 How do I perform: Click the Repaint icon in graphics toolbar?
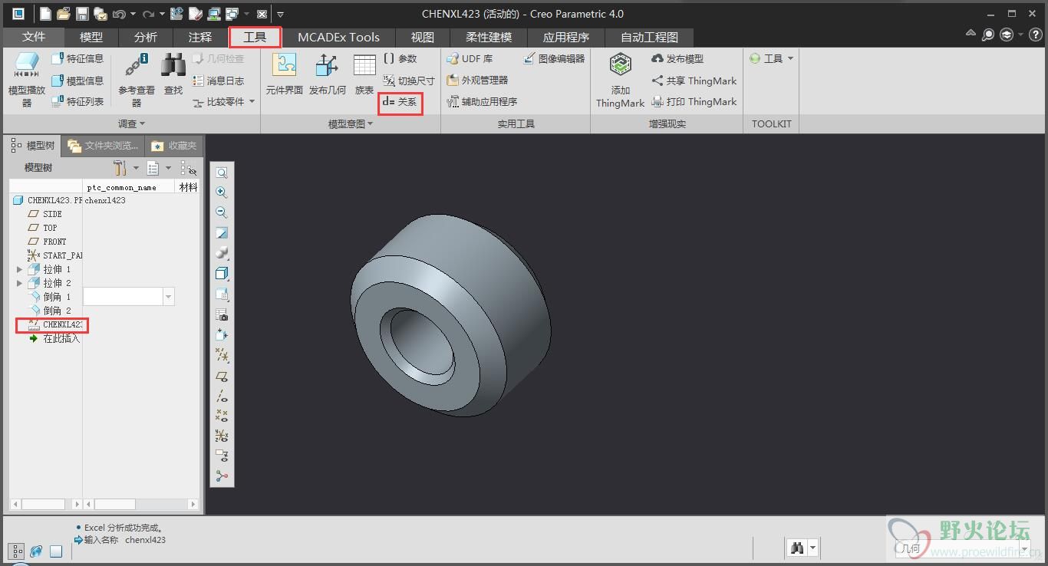(222, 233)
